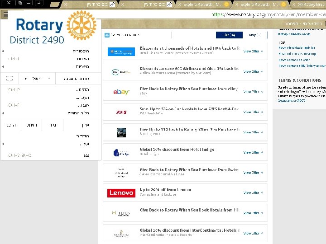Open How to create a My Rotary account link
326x244 pixels.
tap(302, 66)
